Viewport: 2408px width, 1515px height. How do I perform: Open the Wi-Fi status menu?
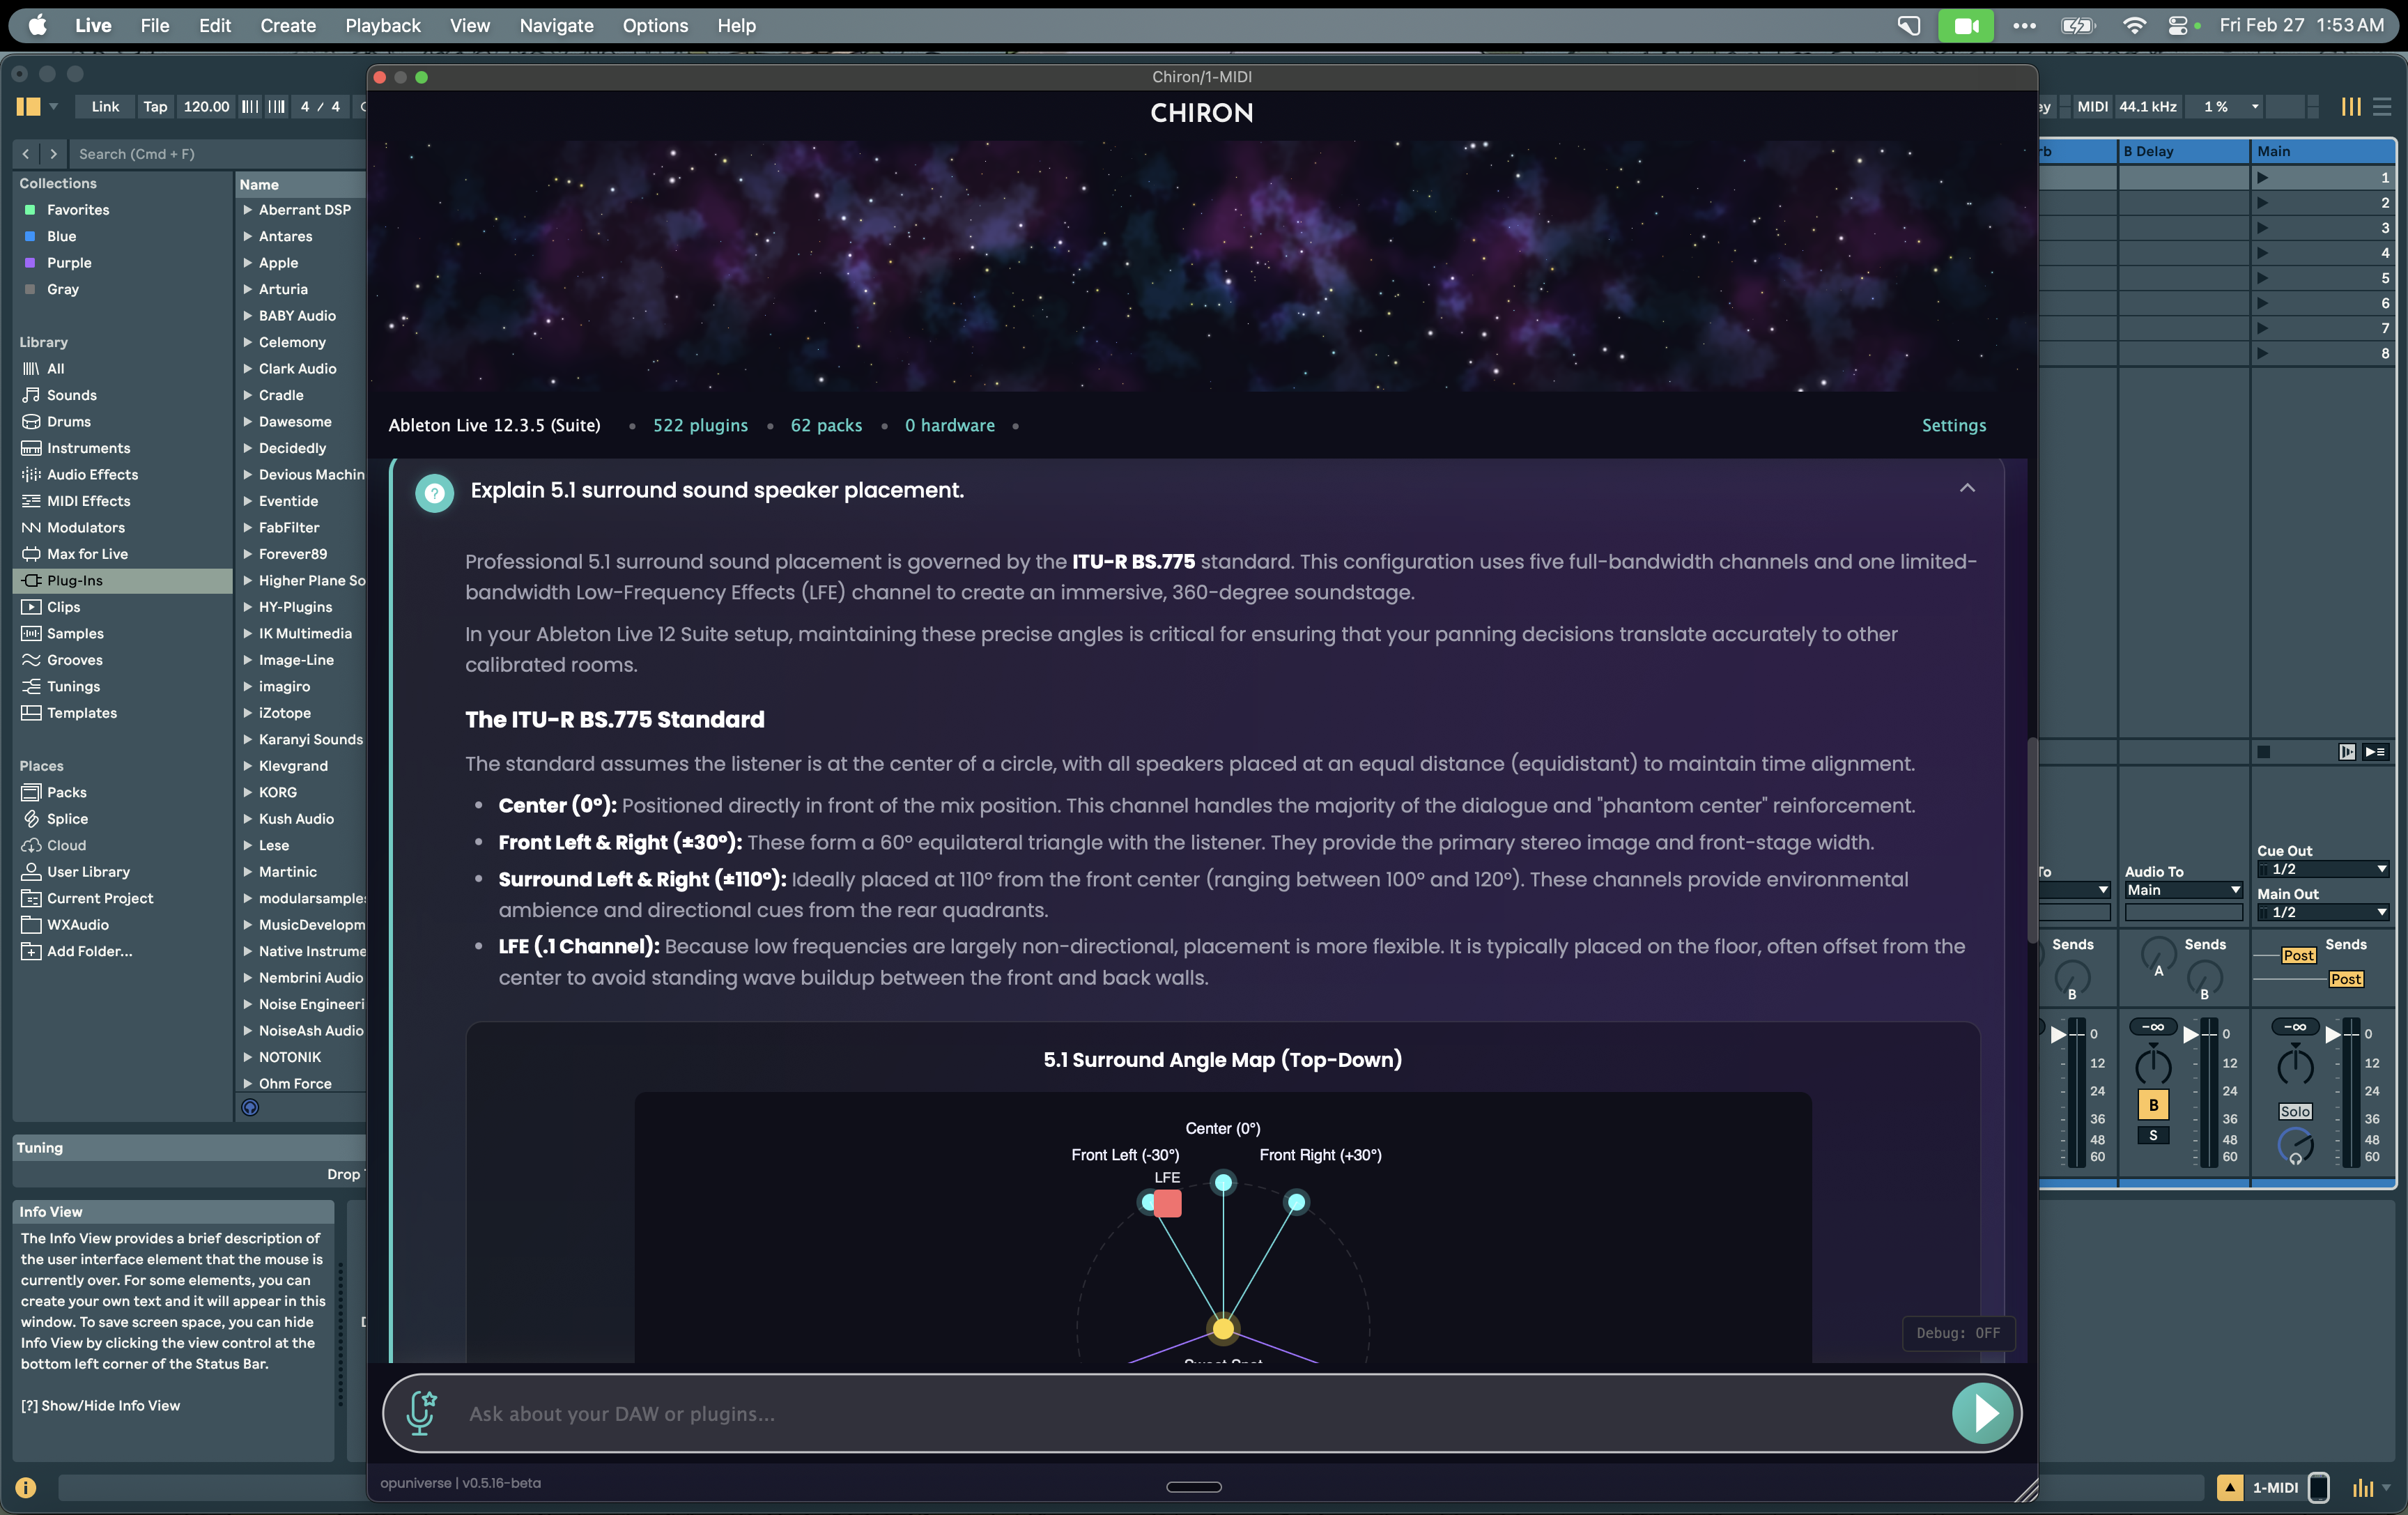[x=2133, y=25]
